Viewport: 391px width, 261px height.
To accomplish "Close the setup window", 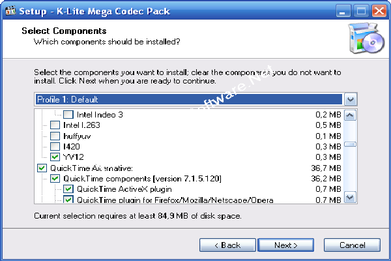I will [x=379, y=11].
